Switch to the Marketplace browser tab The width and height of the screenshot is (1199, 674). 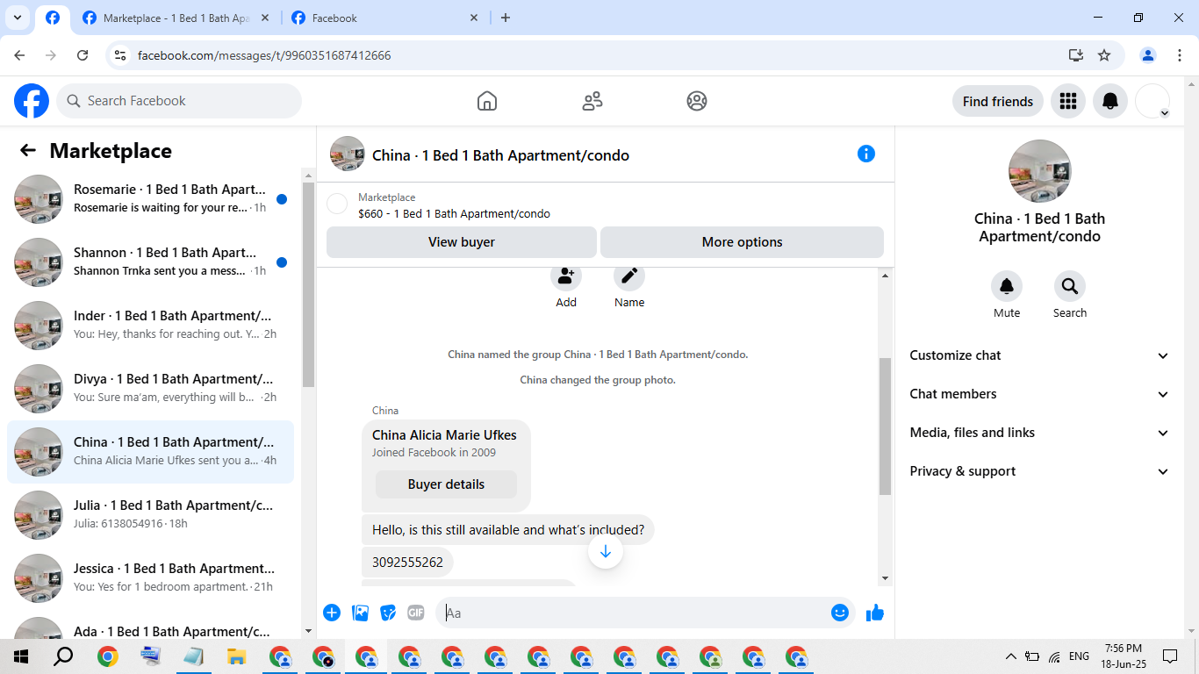pyautogui.click(x=176, y=18)
